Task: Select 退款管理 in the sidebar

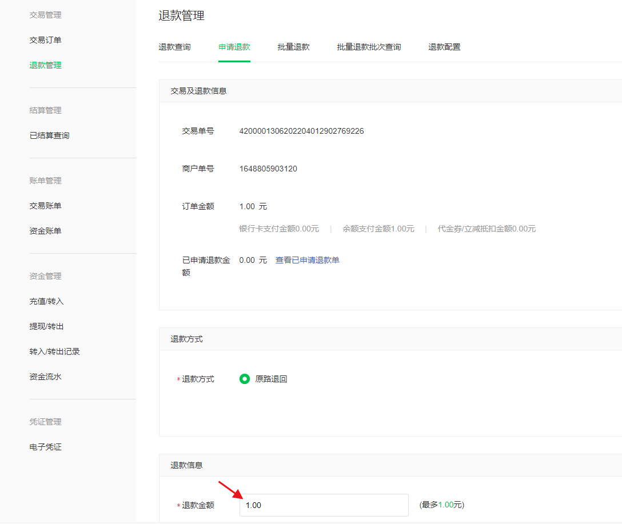Action: (x=45, y=65)
